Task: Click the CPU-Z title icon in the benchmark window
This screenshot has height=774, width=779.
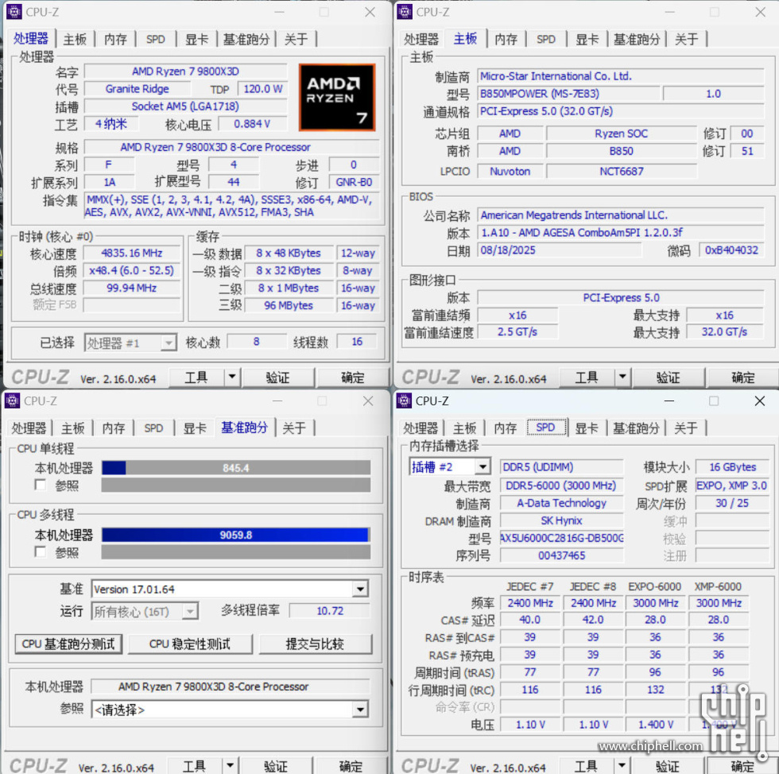Action: click(x=12, y=401)
